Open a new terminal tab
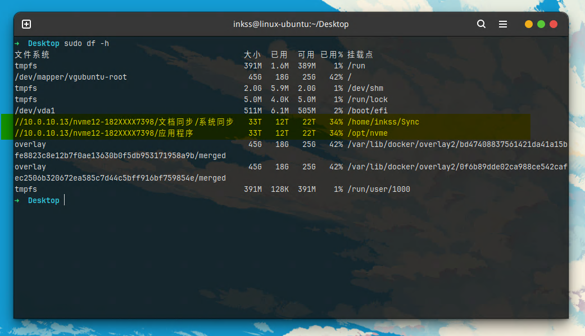The width and height of the screenshot is (585, 336). click(26, 24)
